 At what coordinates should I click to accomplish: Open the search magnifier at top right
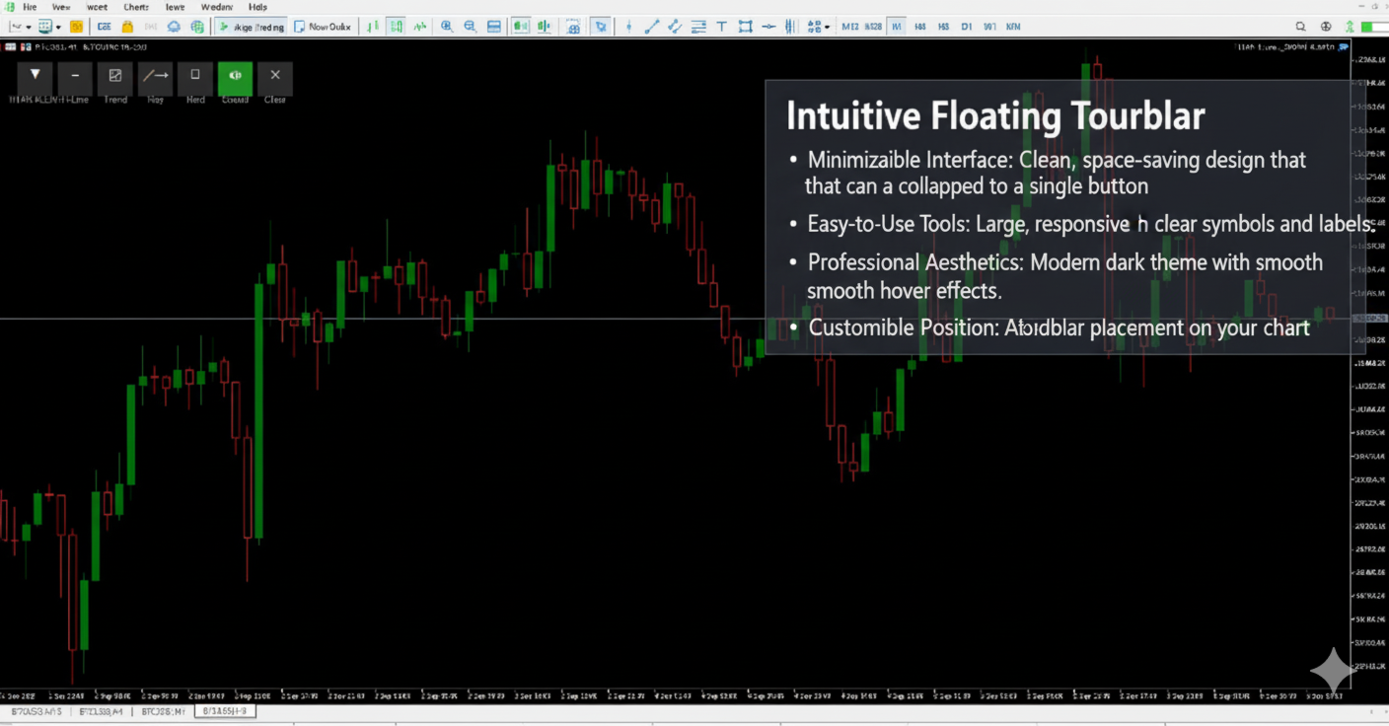(1300, 27)
